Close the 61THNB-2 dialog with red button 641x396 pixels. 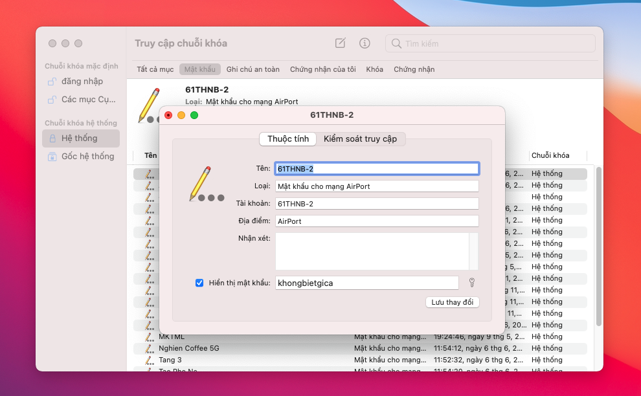(168, 115)
